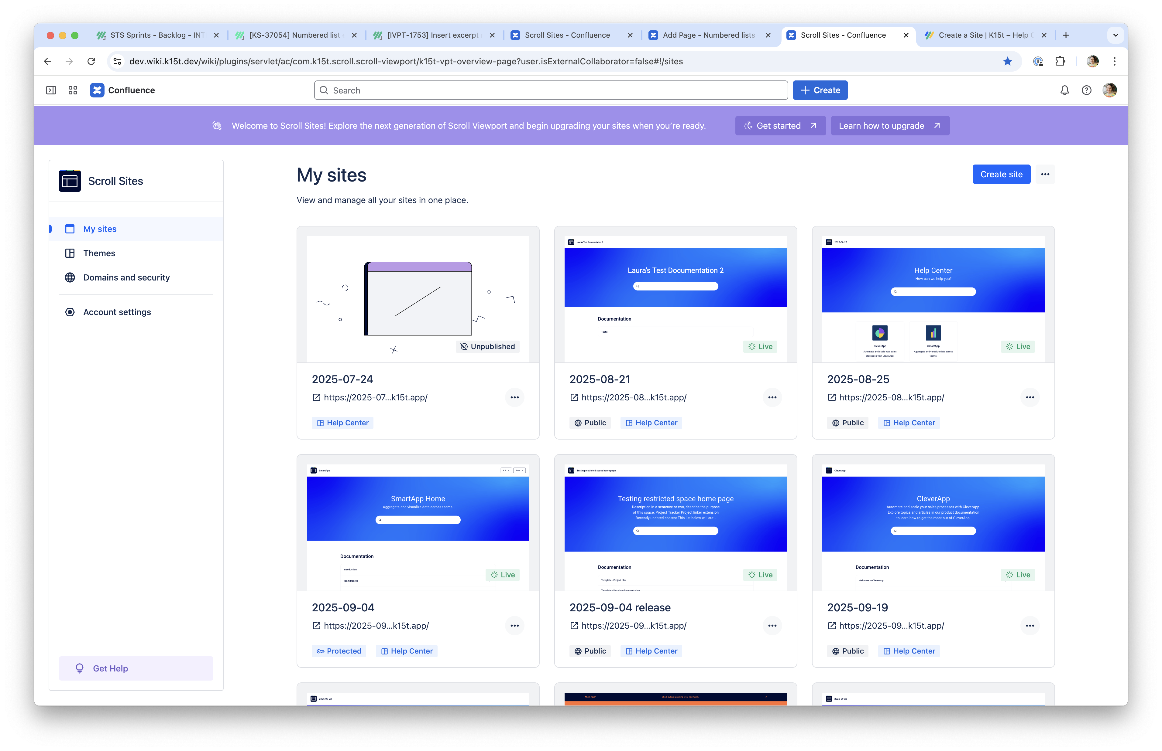The width and height of the screenshot is (1162, 751).
Task: Open the unpublished 2025-07-24 site thumbnail
Action: 418,299
